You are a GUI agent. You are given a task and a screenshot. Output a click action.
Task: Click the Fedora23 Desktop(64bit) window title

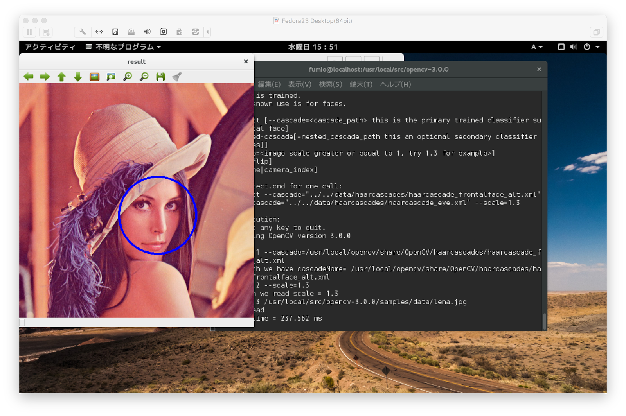click(x=317, y=21)
